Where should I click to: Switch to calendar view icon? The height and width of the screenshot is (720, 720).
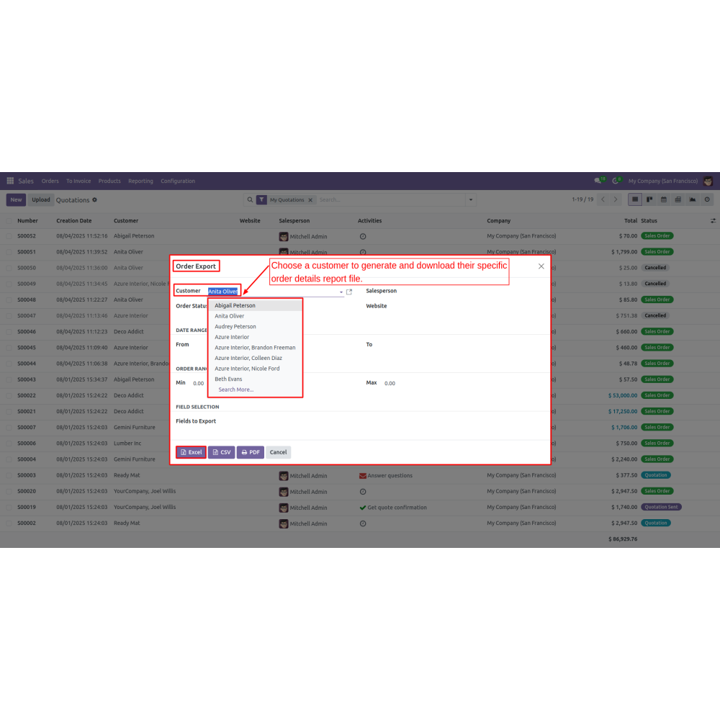pyautogui.click(x=663, y=199)
